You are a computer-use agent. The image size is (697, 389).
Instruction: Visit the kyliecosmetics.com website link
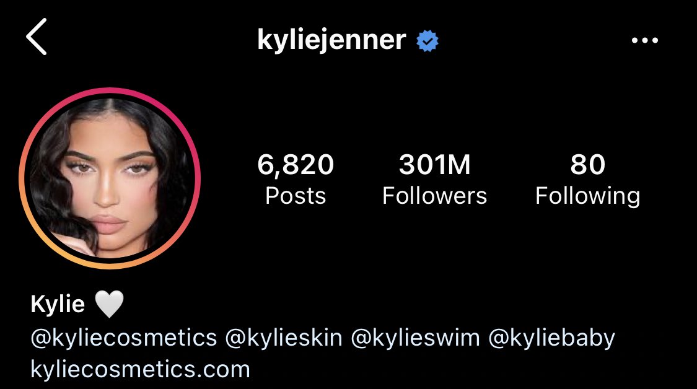[141, 369]
